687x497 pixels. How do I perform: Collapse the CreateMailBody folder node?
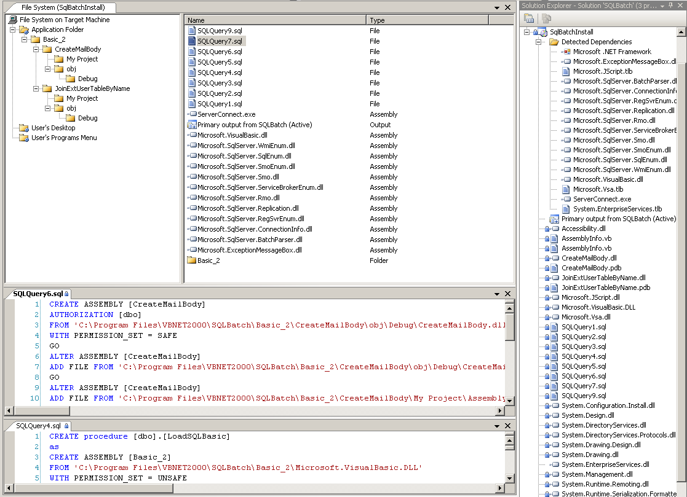pyautogui.click(x=36, y=49)
